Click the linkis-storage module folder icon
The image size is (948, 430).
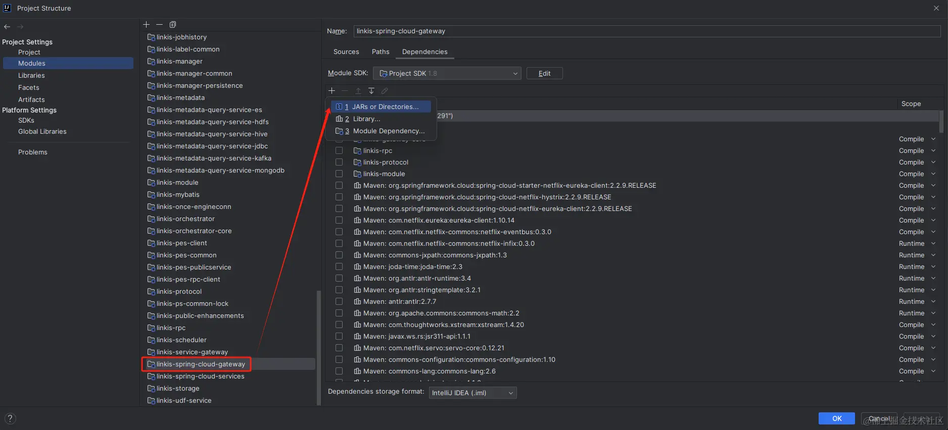coord(151,389)
